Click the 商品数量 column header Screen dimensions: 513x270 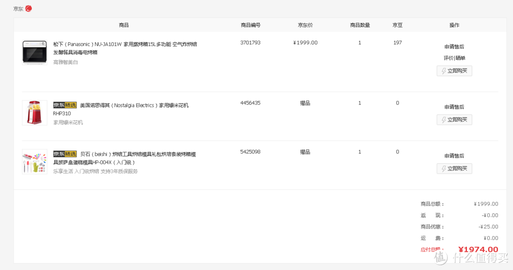[x=360, y=25]
